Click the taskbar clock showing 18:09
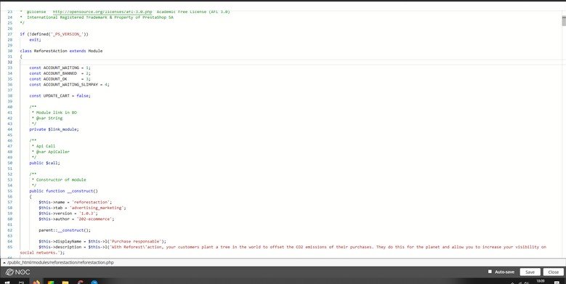Image resolution: width=566 pixels, height=284 pixels. [541, 281]
